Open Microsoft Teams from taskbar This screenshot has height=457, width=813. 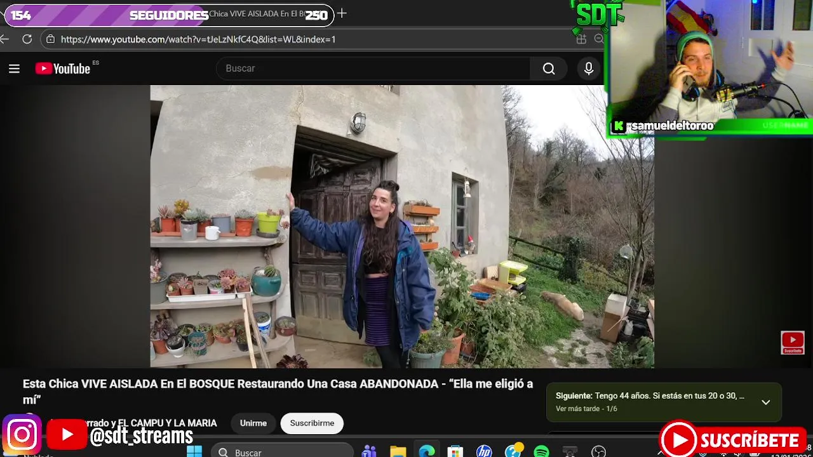point(368,452)
